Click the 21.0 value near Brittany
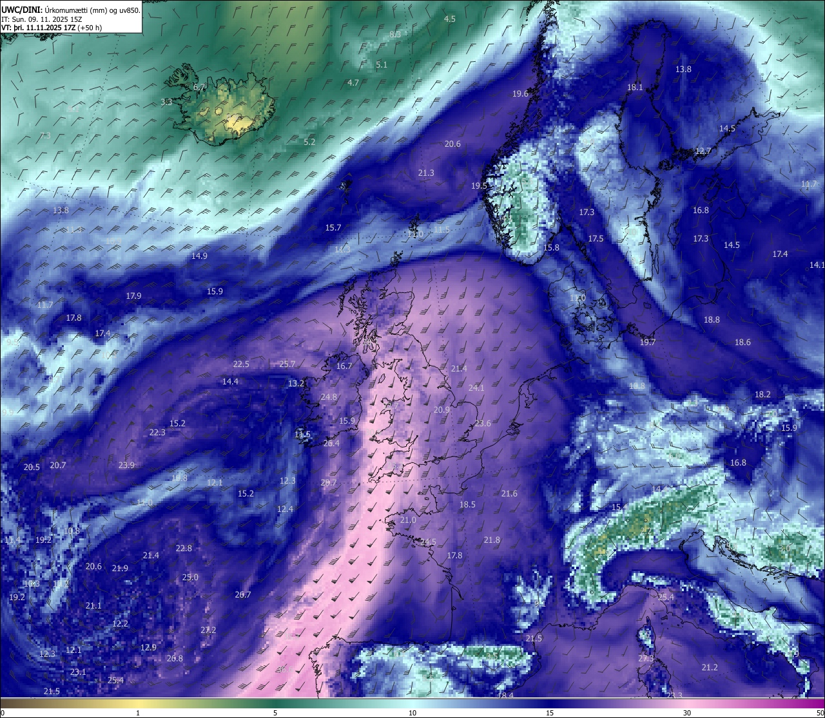The image size is (825, 718). coord(408,520)
